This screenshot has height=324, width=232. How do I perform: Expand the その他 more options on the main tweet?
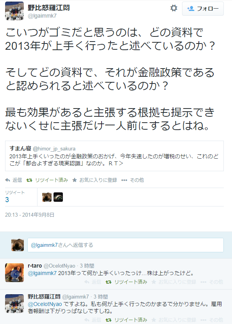[x=132, y=180]
